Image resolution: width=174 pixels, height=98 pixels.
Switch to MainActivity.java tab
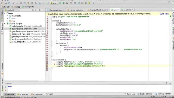click(x=56, y=10)
